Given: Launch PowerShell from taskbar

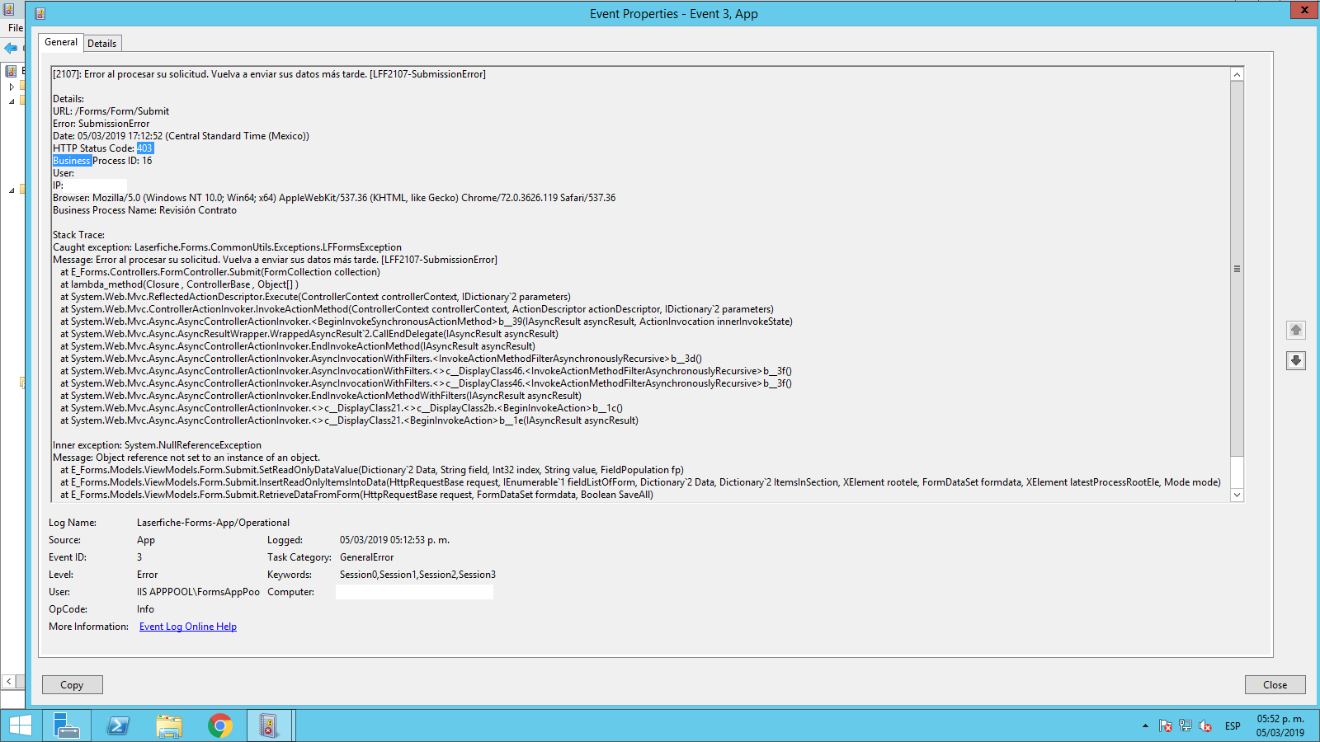Looking at the screenshot, I should tap(118, 726).
